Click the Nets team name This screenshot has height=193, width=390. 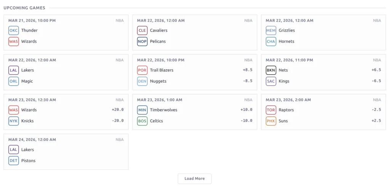coord(283,70)
